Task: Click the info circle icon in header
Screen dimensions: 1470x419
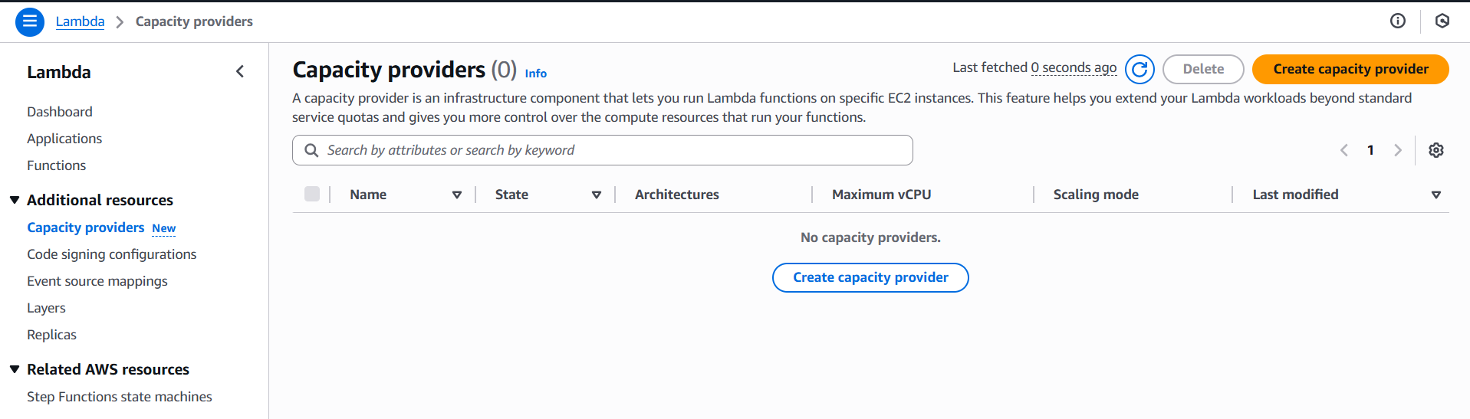Action: pyautogui.click(x=1397, y=21)
